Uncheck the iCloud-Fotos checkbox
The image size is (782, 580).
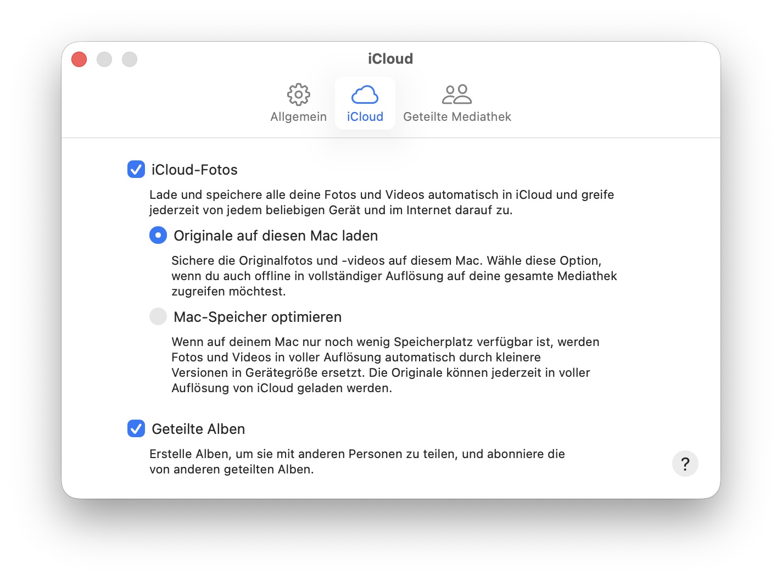[136, 169]
